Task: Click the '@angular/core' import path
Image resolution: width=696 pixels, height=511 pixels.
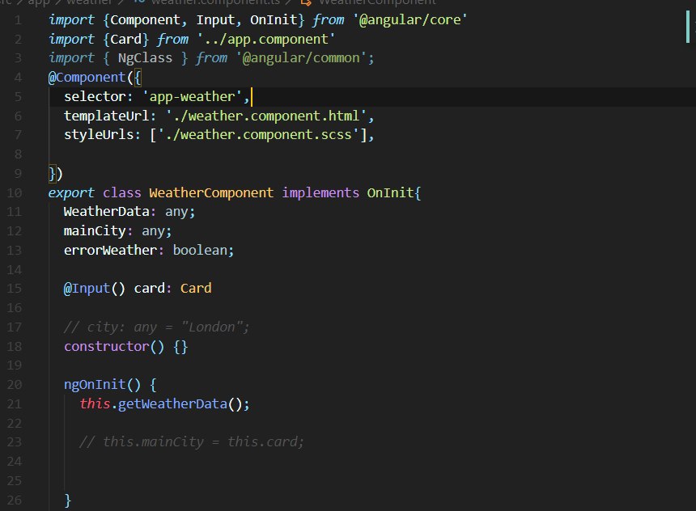Action: click(410, 20)
